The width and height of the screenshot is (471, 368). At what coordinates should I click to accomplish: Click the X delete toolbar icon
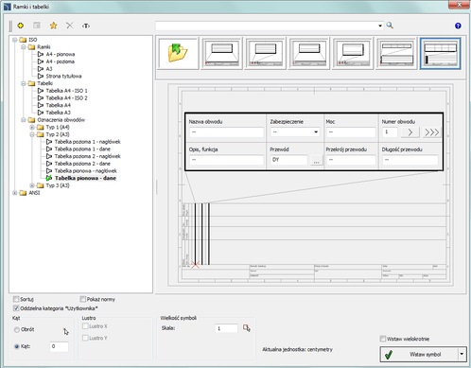click(x=70, y=26)
